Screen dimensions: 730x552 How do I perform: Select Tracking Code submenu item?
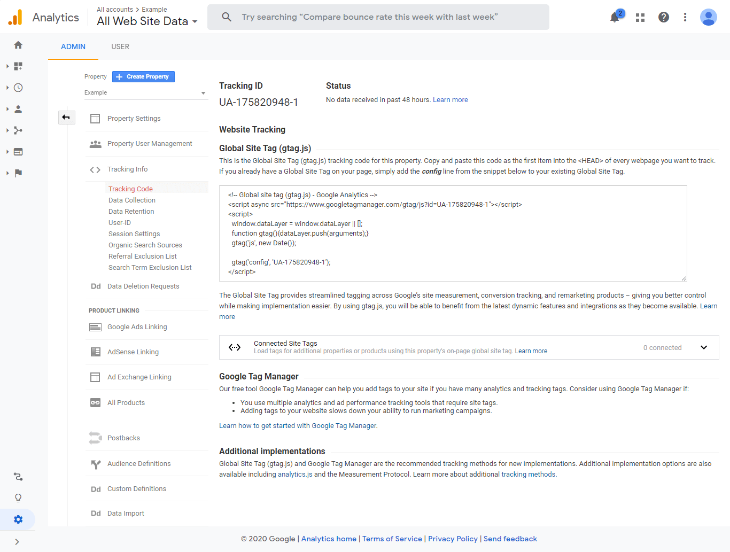130,189
